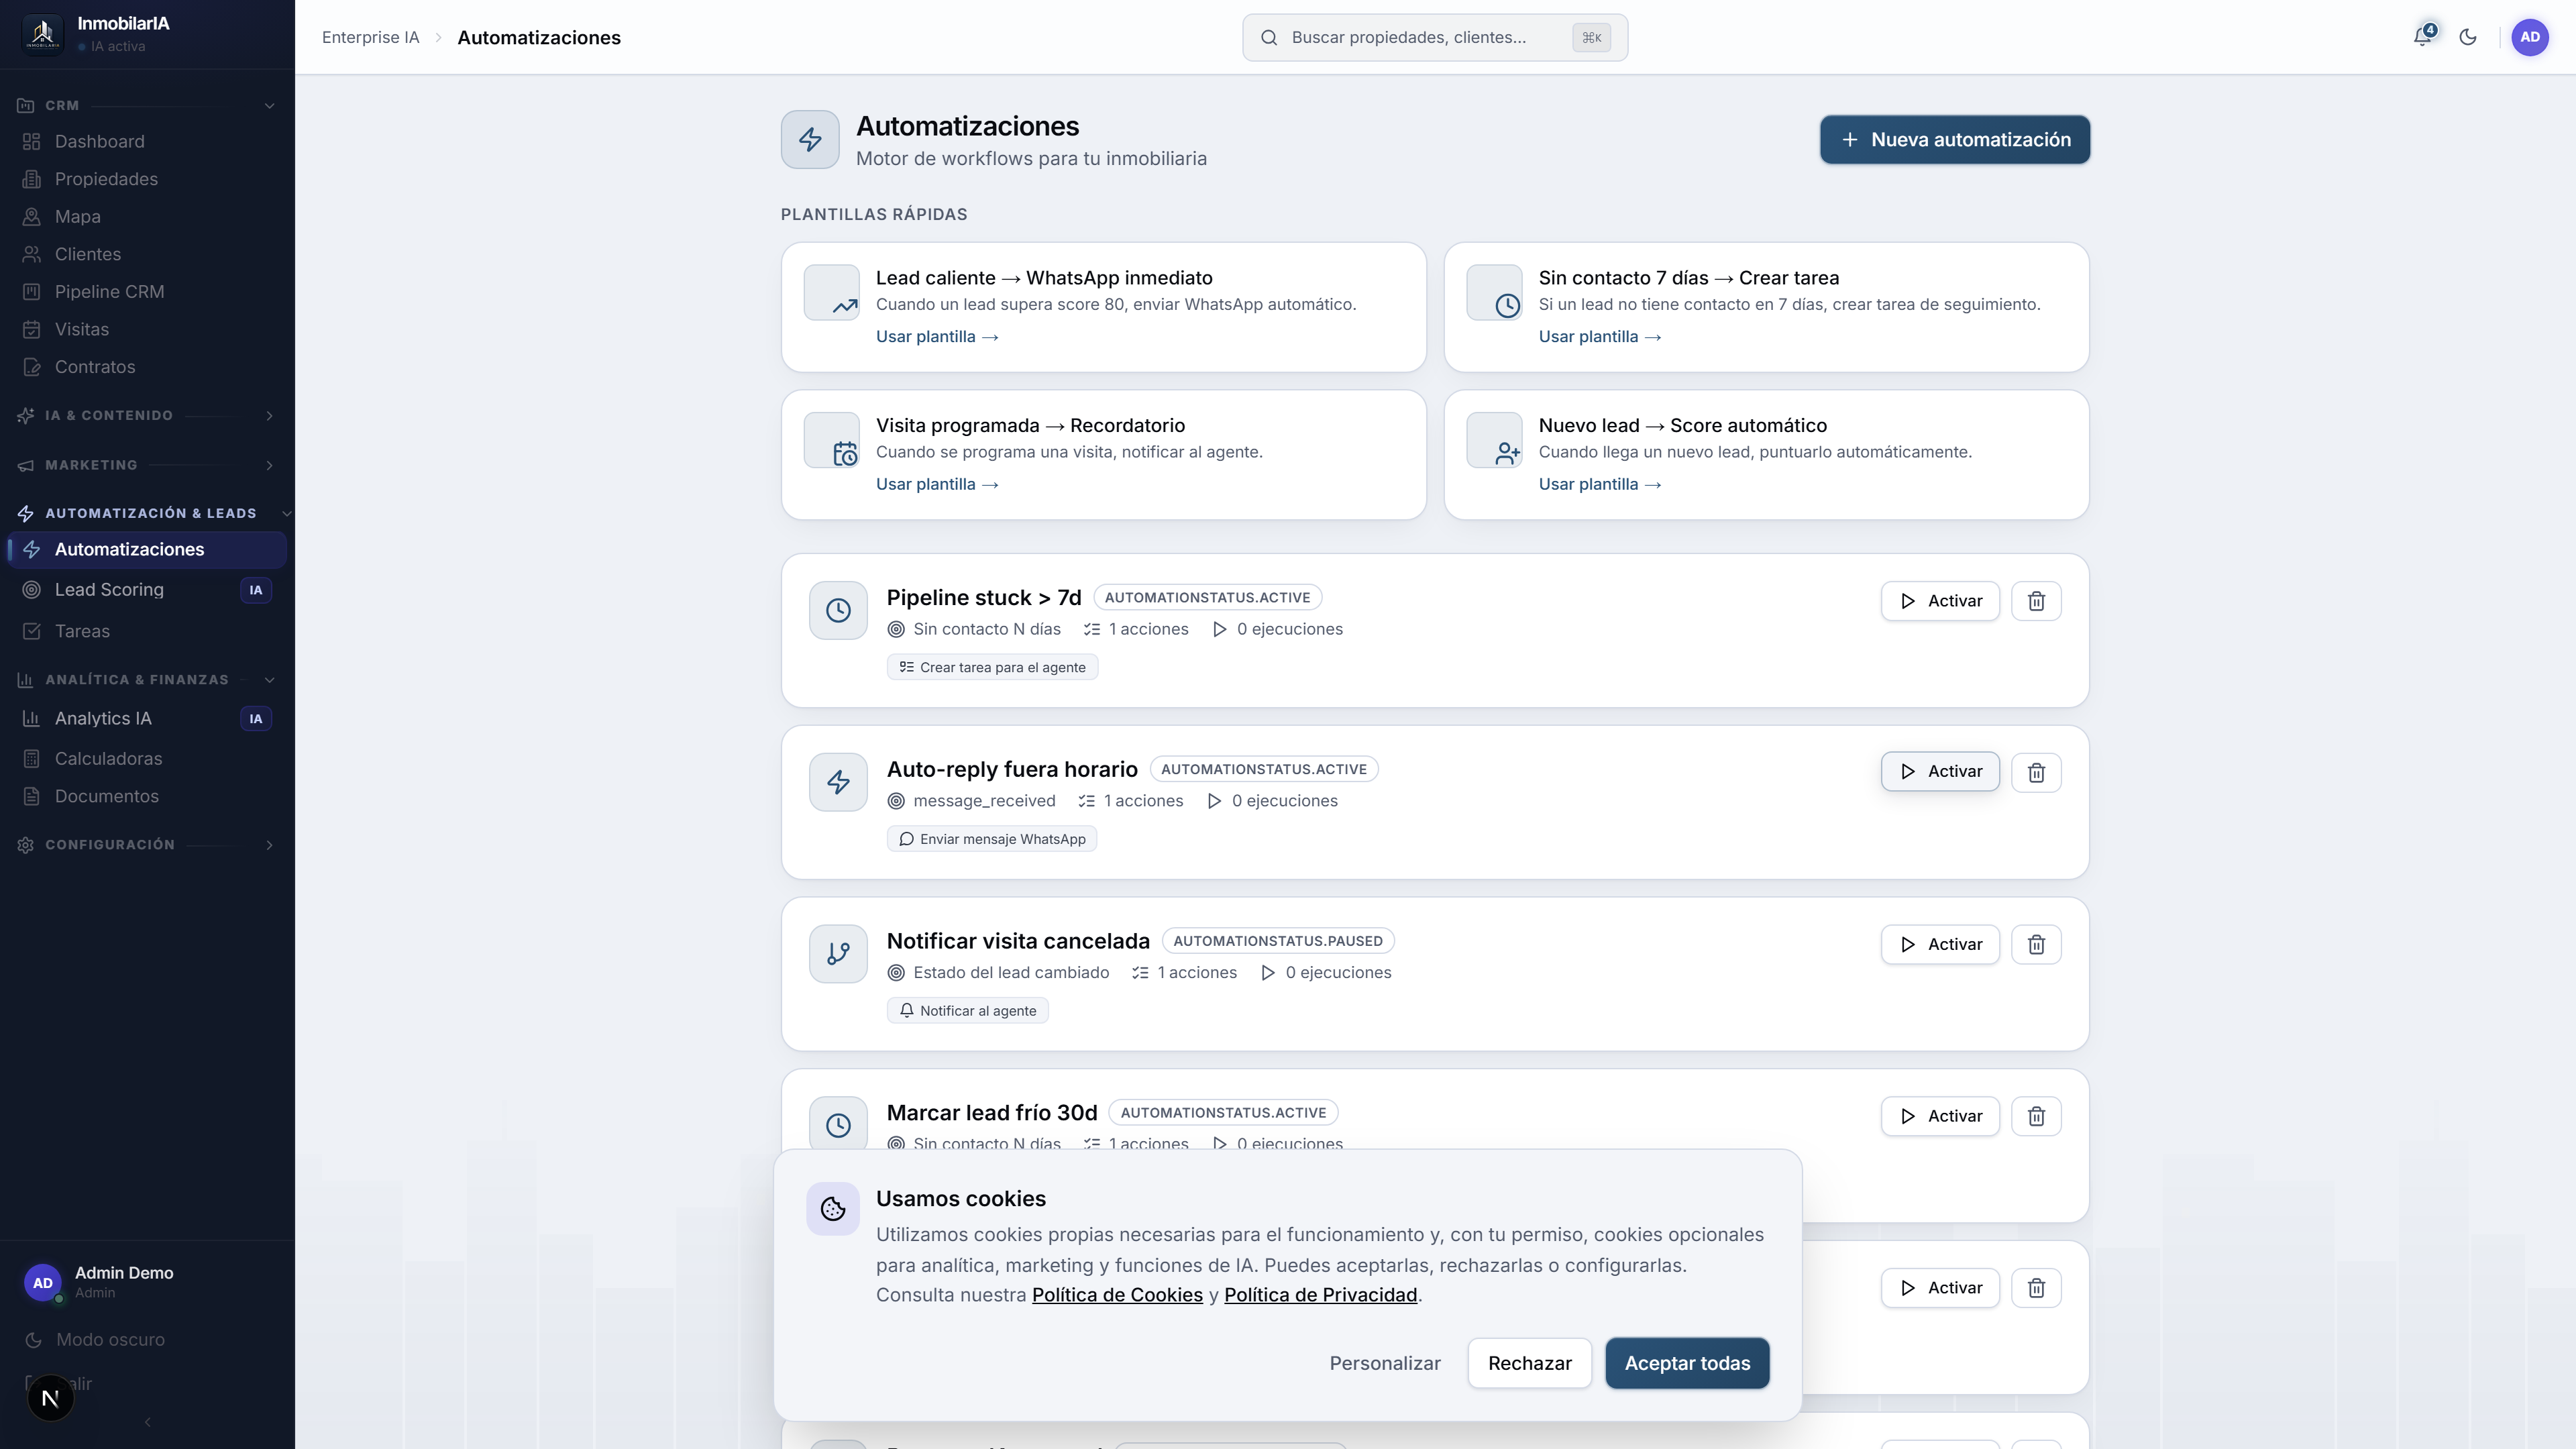Image resolution: width=2576 pixels, height=1449 pixels.
Task: Focus the Buscar propiedades search field
Action: [x=1435, y=37]
